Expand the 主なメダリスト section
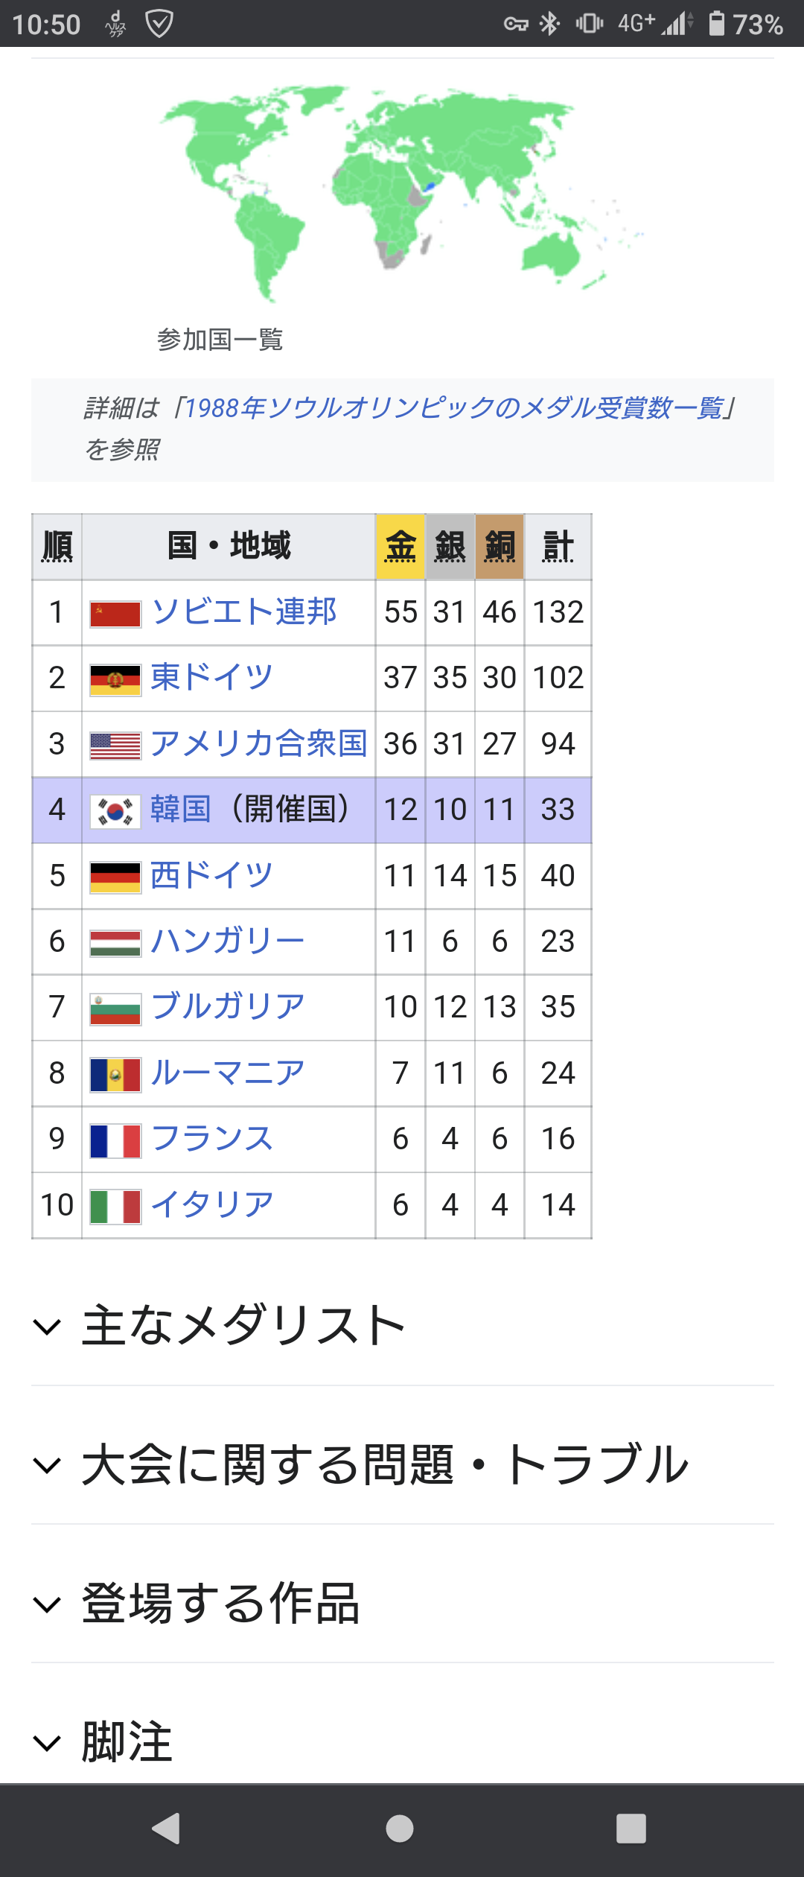This screenshot has width=804, height=1877. coord(403,1326)
